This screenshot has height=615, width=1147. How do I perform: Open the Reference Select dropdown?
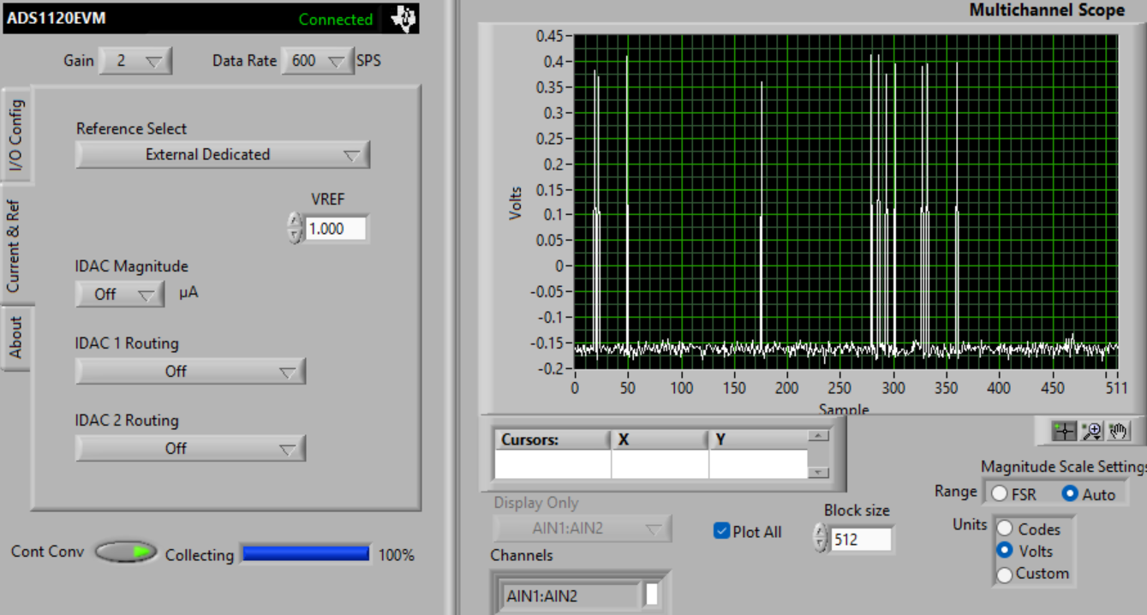223,155
